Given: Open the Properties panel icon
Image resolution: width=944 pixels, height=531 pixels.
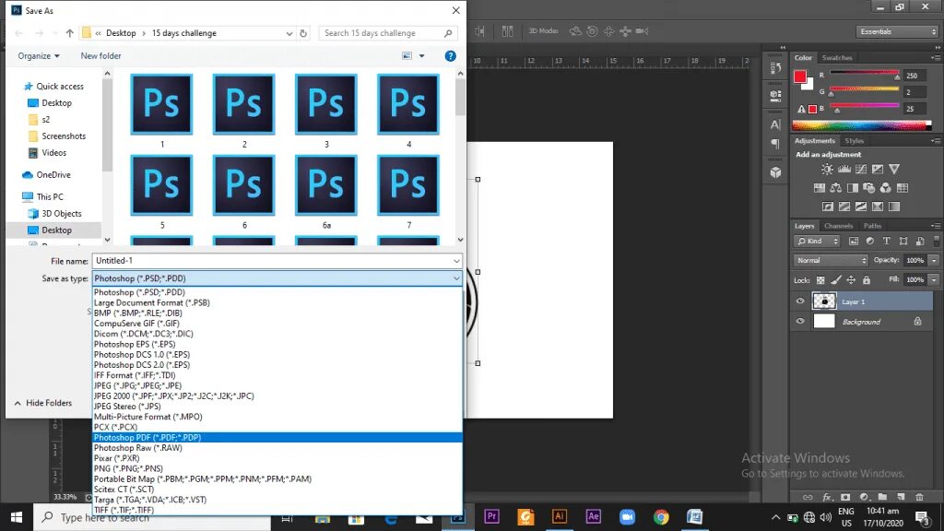Looking at the screenshot, I should (775, 96).
